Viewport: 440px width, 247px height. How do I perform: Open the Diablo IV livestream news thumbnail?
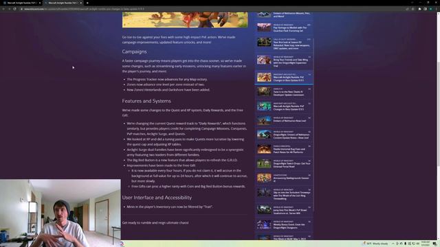click(x=264, y=91)
